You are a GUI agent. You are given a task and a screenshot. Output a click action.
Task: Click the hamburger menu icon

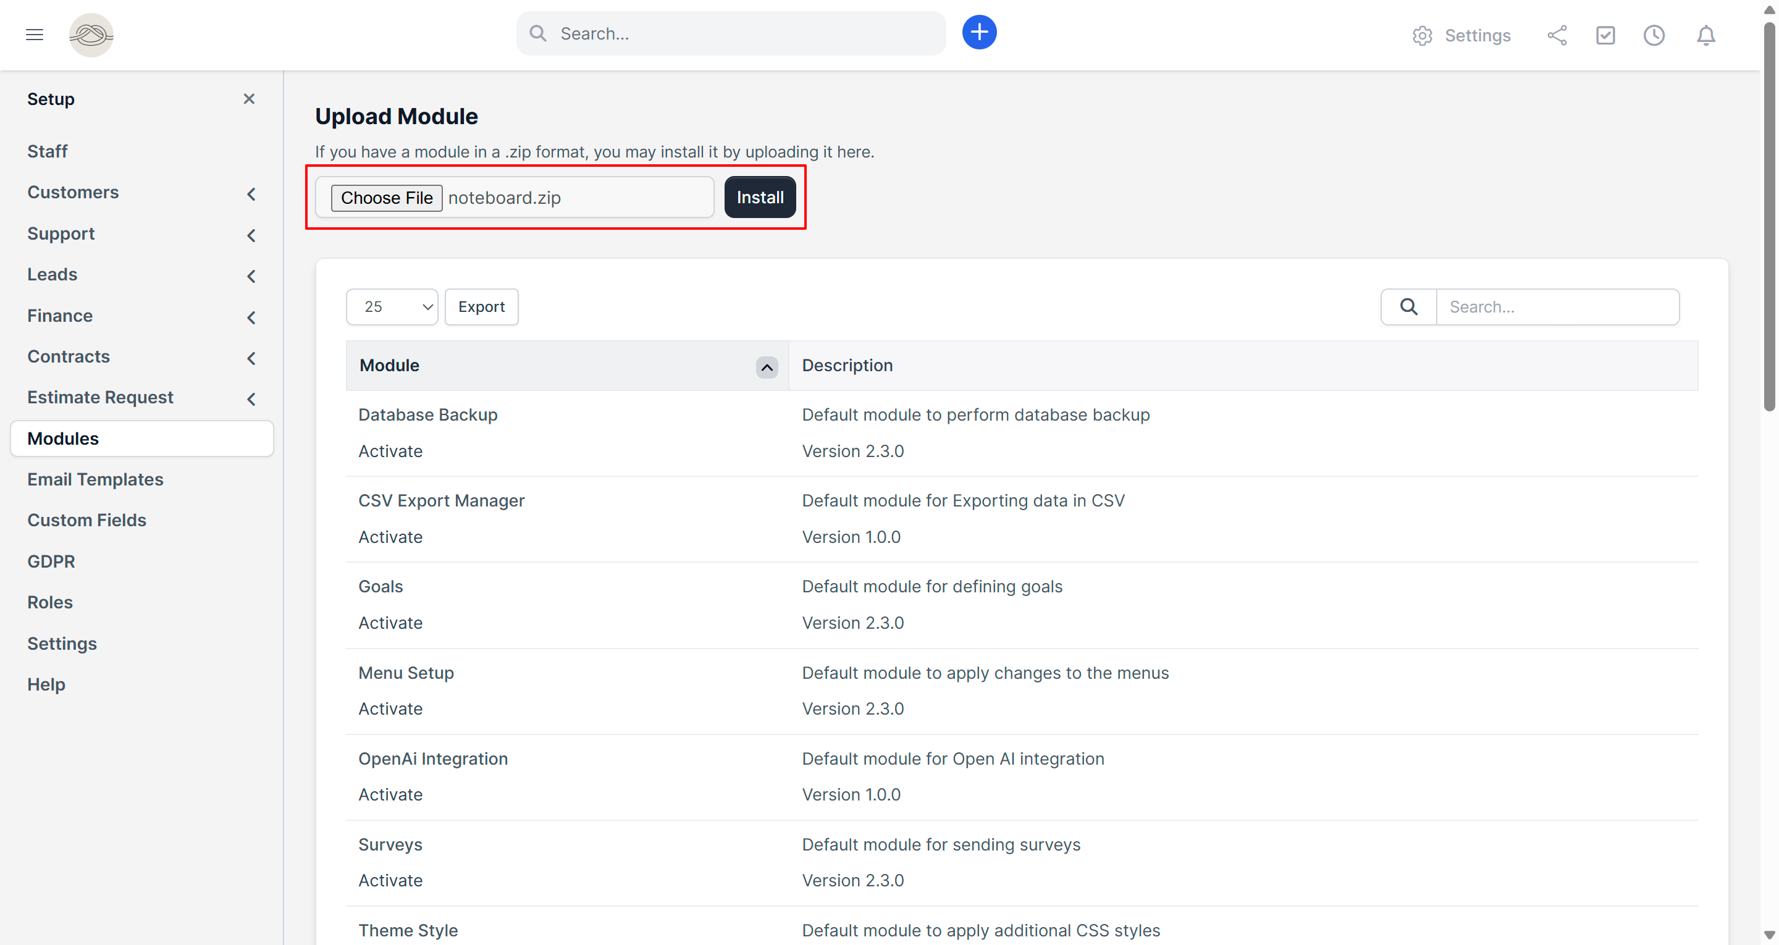[35, 35]
